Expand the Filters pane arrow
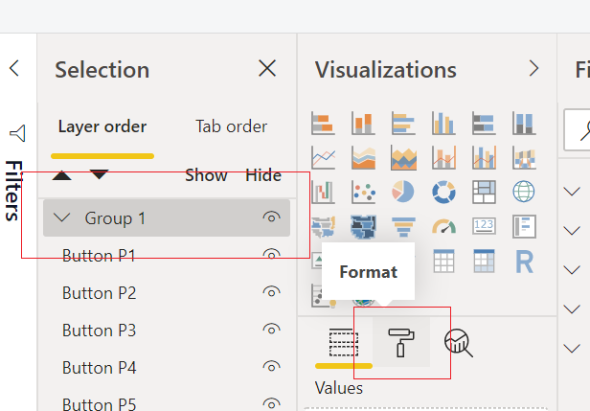Screen dimensions: 590x411 14,68
